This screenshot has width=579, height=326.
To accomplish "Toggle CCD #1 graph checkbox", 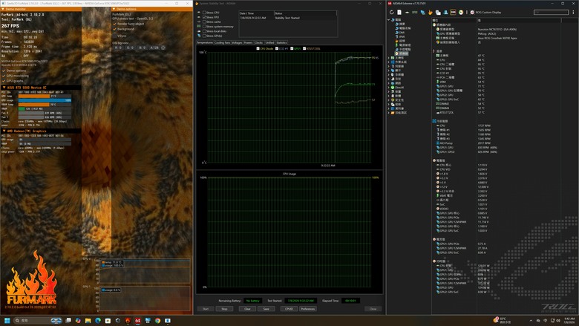I will [277, 48].
